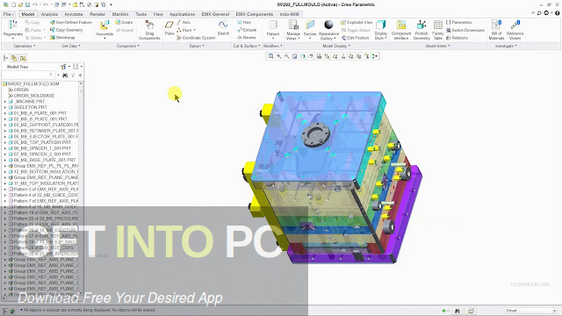Click Zoom In icon in graphics toolbar
The height and width of the screenshot is (316, 562).
click(279, 56)
